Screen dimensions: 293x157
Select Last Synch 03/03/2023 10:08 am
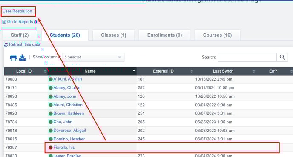215,131
